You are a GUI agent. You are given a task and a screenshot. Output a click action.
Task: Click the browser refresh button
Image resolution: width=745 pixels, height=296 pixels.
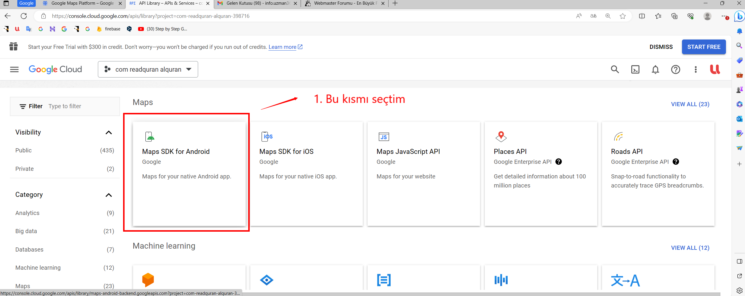pyautogui.click(x=24, y=16)
